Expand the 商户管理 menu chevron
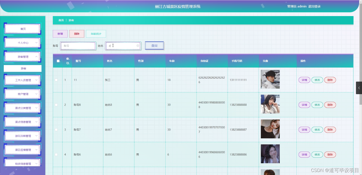This screenshot has width=362, height=175. [36, 94]
